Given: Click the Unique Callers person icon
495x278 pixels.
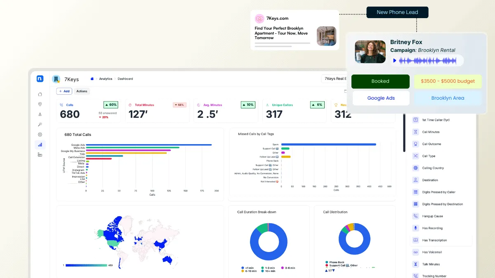Looking at the screenshot, I should pyautogui.click(x=267, y=105).
